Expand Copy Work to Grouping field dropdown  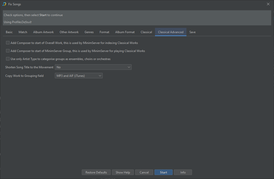click(x=79, y=76)
